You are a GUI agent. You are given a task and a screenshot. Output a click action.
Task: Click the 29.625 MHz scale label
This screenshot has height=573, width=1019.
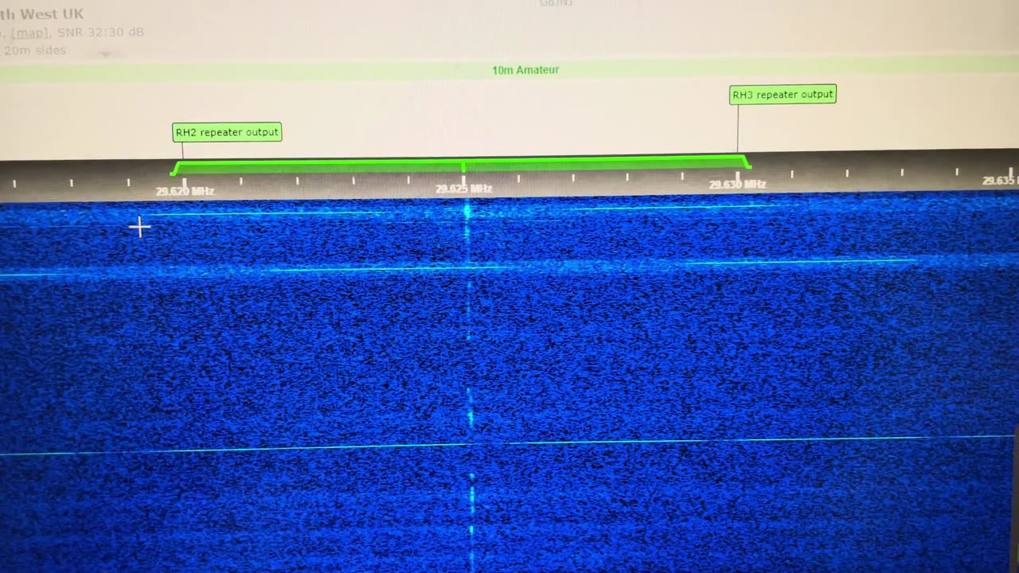[463, 189]
